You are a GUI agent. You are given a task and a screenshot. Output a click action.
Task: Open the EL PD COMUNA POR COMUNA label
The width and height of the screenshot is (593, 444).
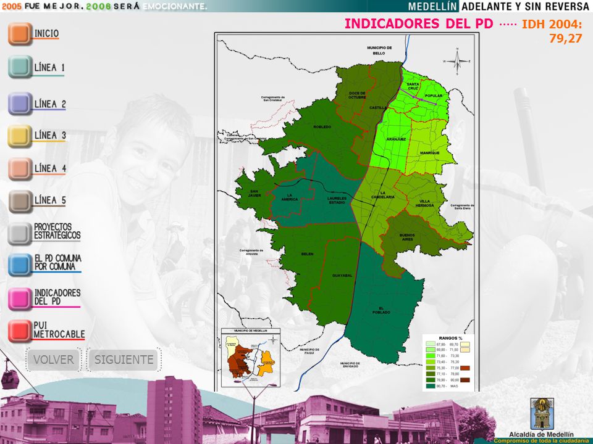click(x=57, y=263)
